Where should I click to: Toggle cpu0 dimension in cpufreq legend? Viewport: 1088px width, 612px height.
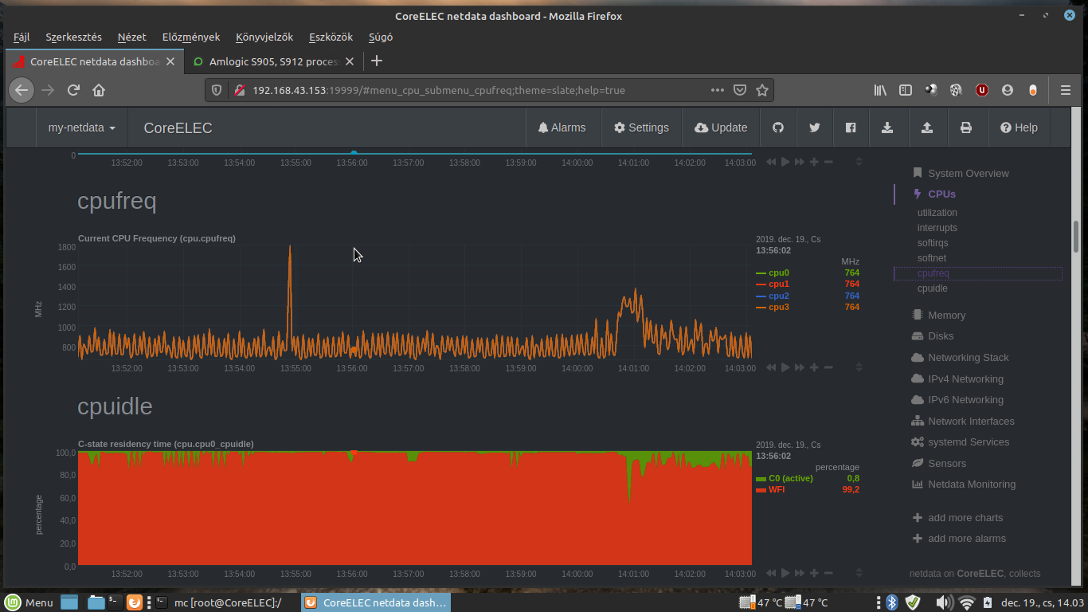tap(778, 273)
